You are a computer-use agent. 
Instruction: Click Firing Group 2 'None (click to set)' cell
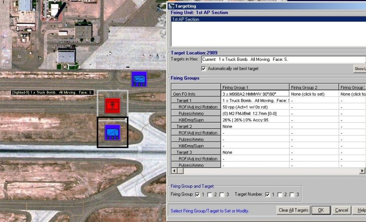313,93
